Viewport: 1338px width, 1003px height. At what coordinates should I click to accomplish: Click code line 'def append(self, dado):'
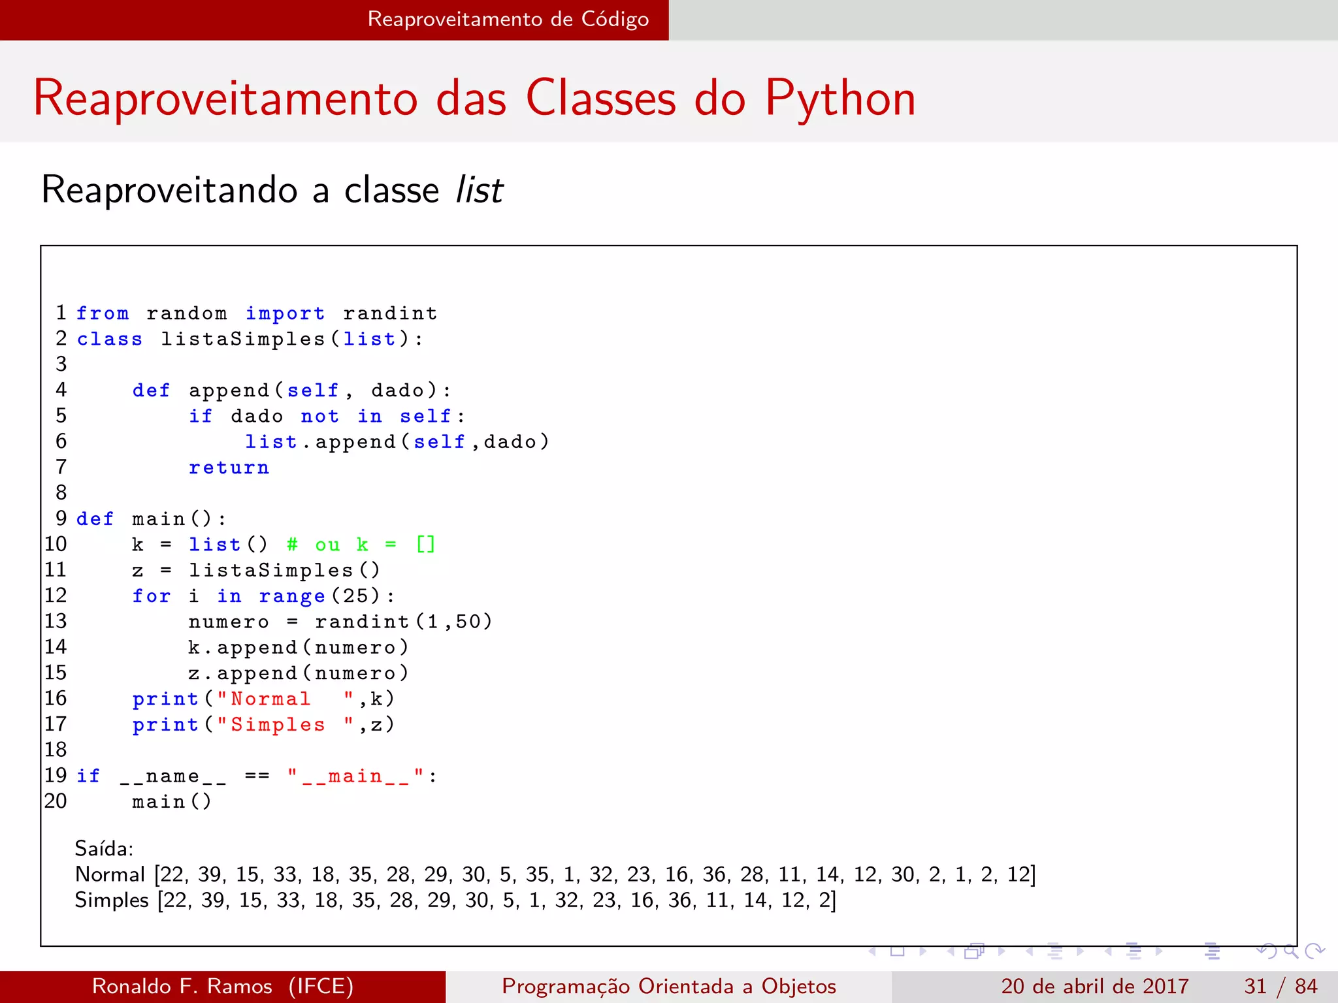[291, 390]
